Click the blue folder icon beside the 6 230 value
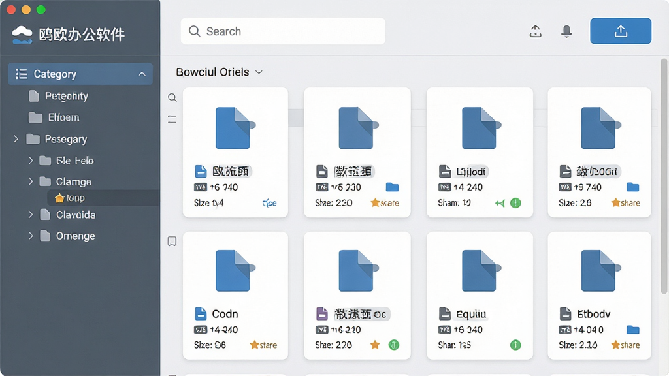669x376 pixels. pos(392,187)
